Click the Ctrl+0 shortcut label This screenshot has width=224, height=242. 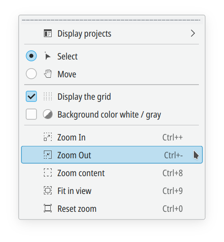(173, 209)
